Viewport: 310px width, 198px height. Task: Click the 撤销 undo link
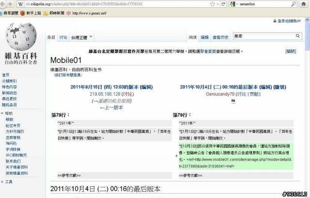(279, 87)
